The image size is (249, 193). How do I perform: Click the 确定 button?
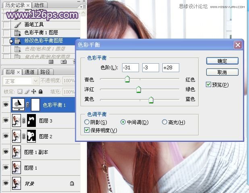click(222, 61)
